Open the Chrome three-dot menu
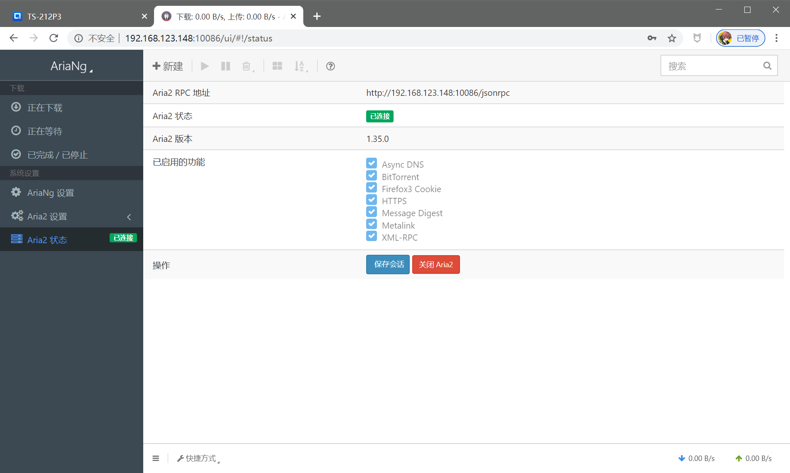Viewport: 790px width, 473px height. [x=776, y=38]
